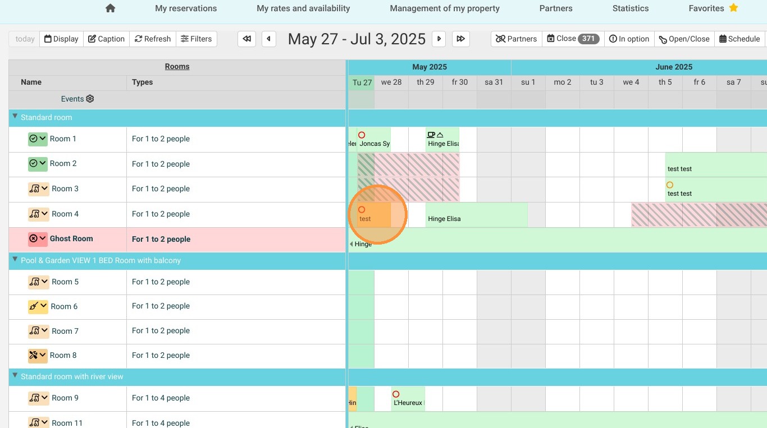The height and width of the screenshot is (428, 767).
Task: Click Room 6 type For 1 to 2 people
Action: coord(161,306)
